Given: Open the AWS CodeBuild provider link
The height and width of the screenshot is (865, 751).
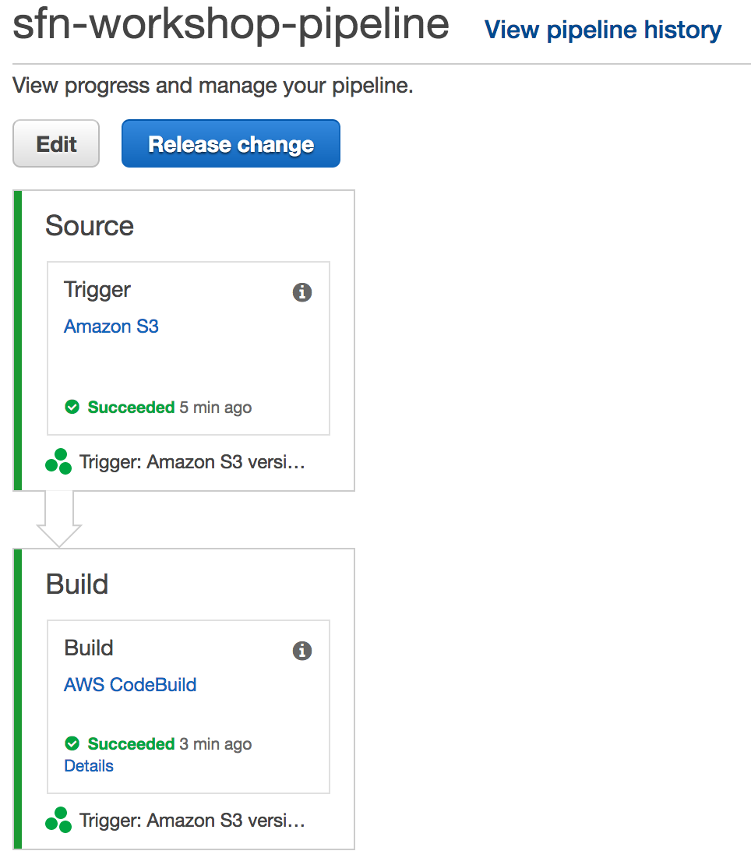Looking at the screenshot, I should point(130,685).
